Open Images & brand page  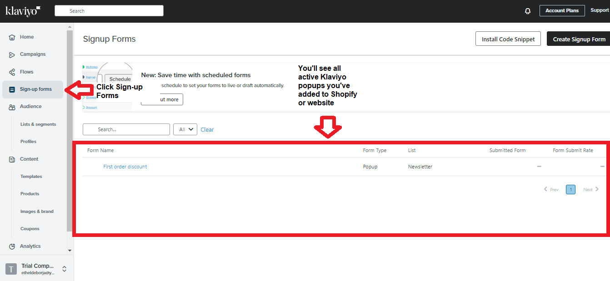[37, 211]
